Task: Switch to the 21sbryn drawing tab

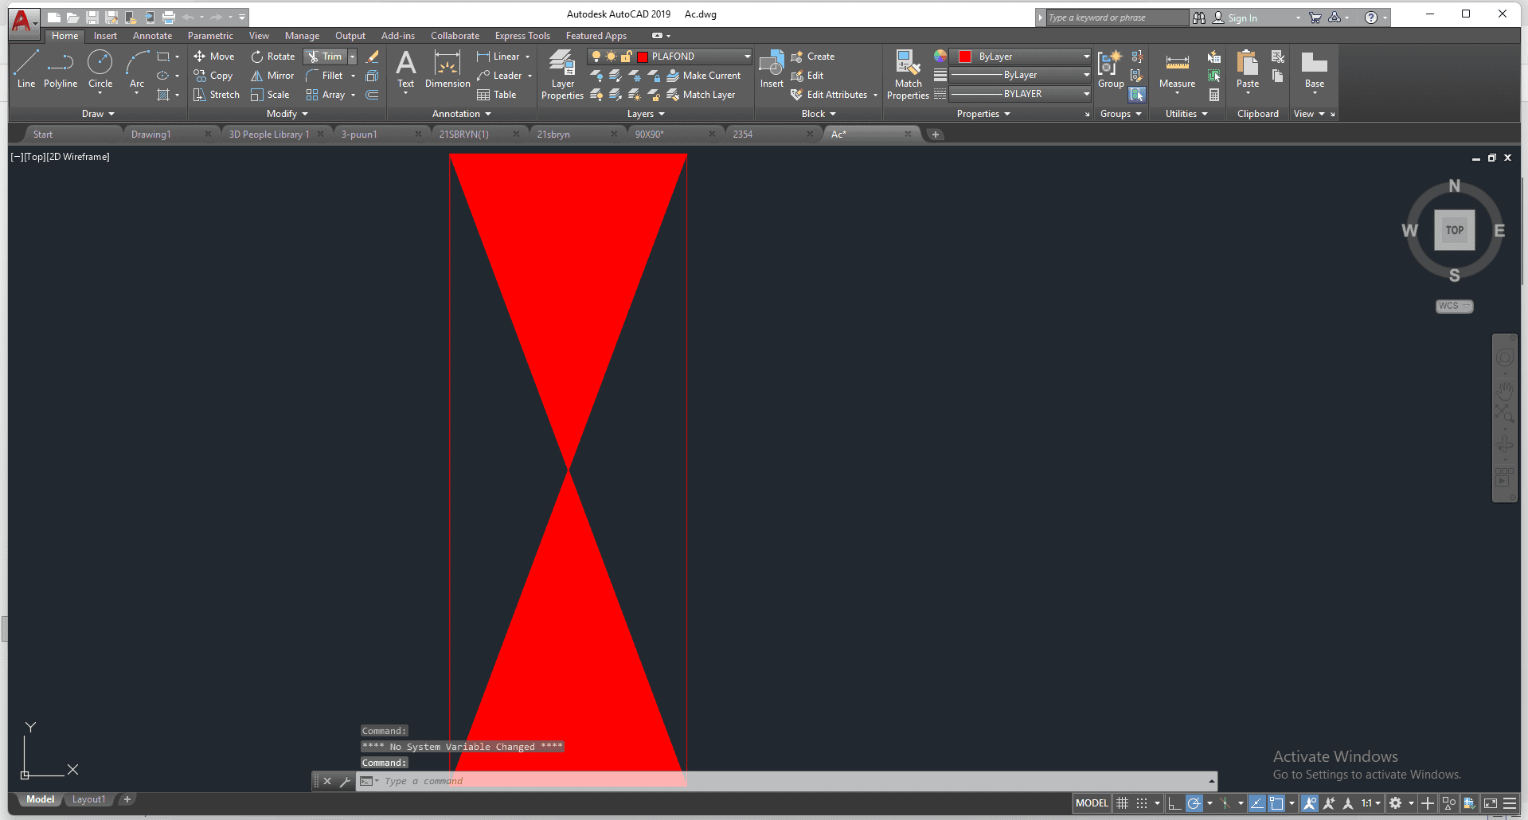Action: click(x=553, y=135)
